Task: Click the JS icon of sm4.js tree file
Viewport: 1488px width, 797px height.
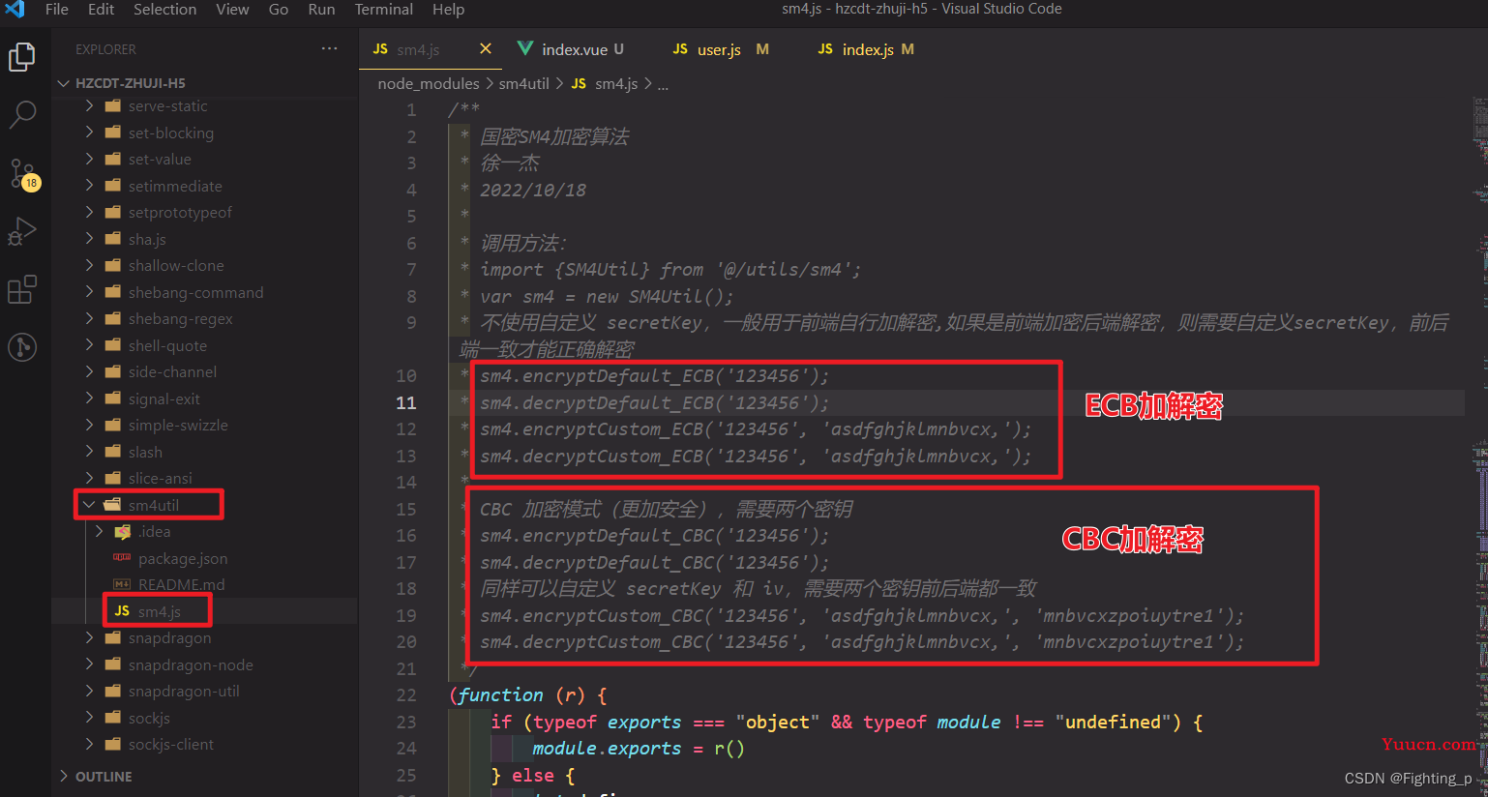Action: point(122,611)
